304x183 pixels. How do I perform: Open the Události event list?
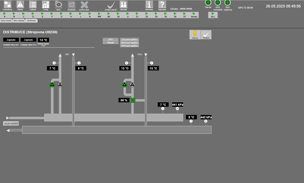coord(33,4)
